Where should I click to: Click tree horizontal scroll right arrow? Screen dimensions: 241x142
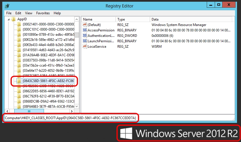coord(72,111)
